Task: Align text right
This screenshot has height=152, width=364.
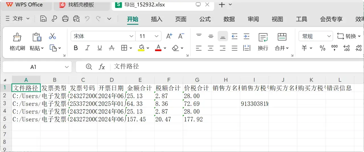Action: (223, 48)
